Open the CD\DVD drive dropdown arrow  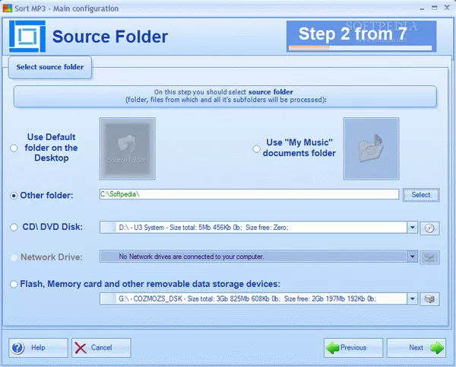coord(413,228)
